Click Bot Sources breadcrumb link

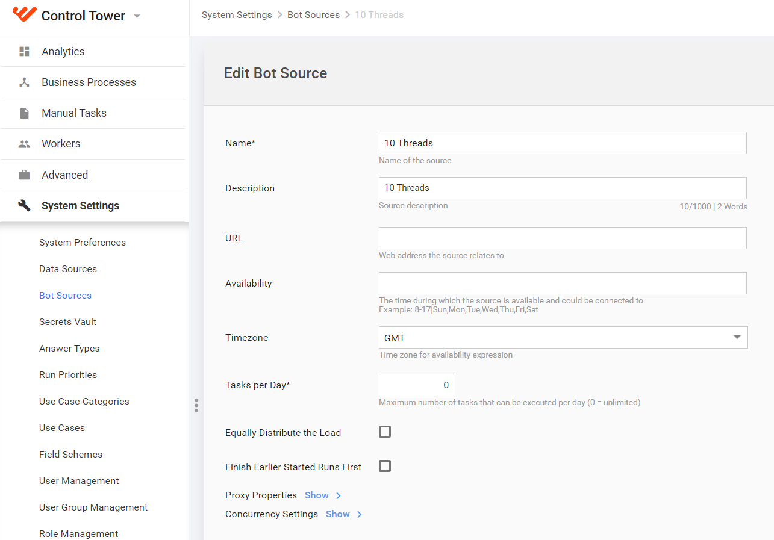pyautogui.click(x=313, y=15)
